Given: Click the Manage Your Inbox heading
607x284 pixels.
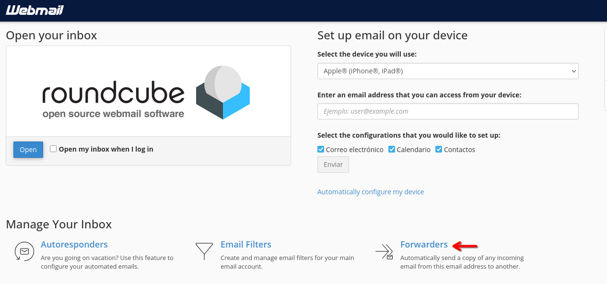Looking at the screenshot, I should [59, 225].
